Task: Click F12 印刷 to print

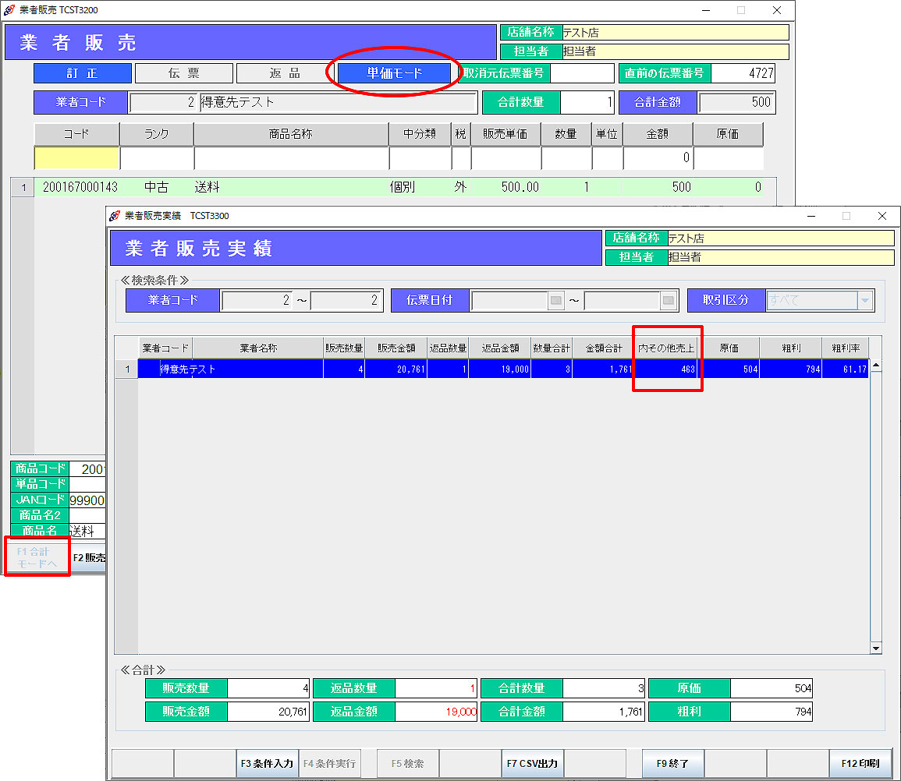Action: click(860, 764)
